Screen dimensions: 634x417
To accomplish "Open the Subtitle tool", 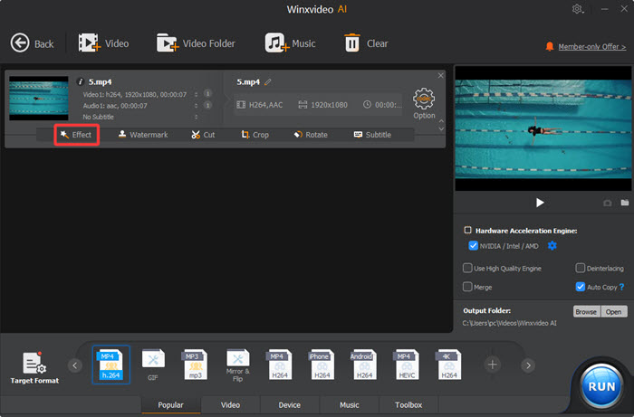I will coord(372,135).
